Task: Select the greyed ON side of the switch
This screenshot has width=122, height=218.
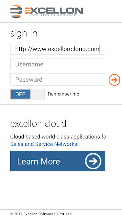Action: point(37,94)
